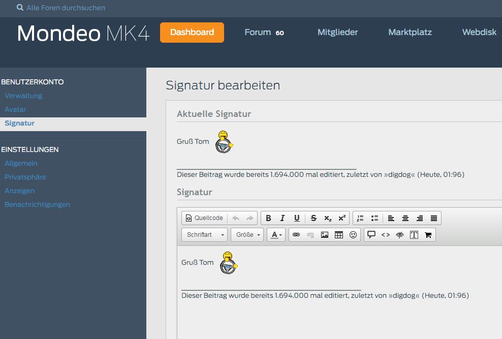Toggle underline text formatting
Viewport: 502px width, 339px height.
coord(297,218)
